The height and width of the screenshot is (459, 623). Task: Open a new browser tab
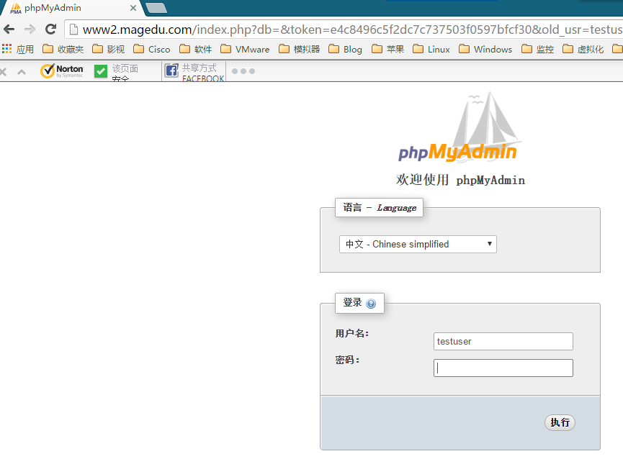click(156, 8)
